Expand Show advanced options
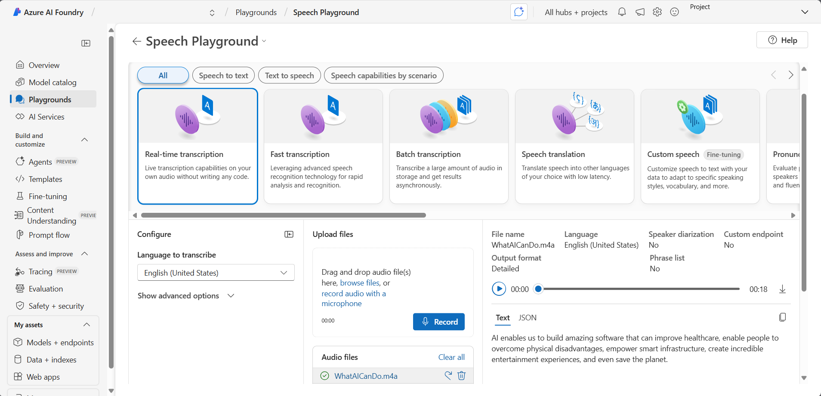This screenshot has width=821, height=396. pyautogui.click(x=186, y=295)
